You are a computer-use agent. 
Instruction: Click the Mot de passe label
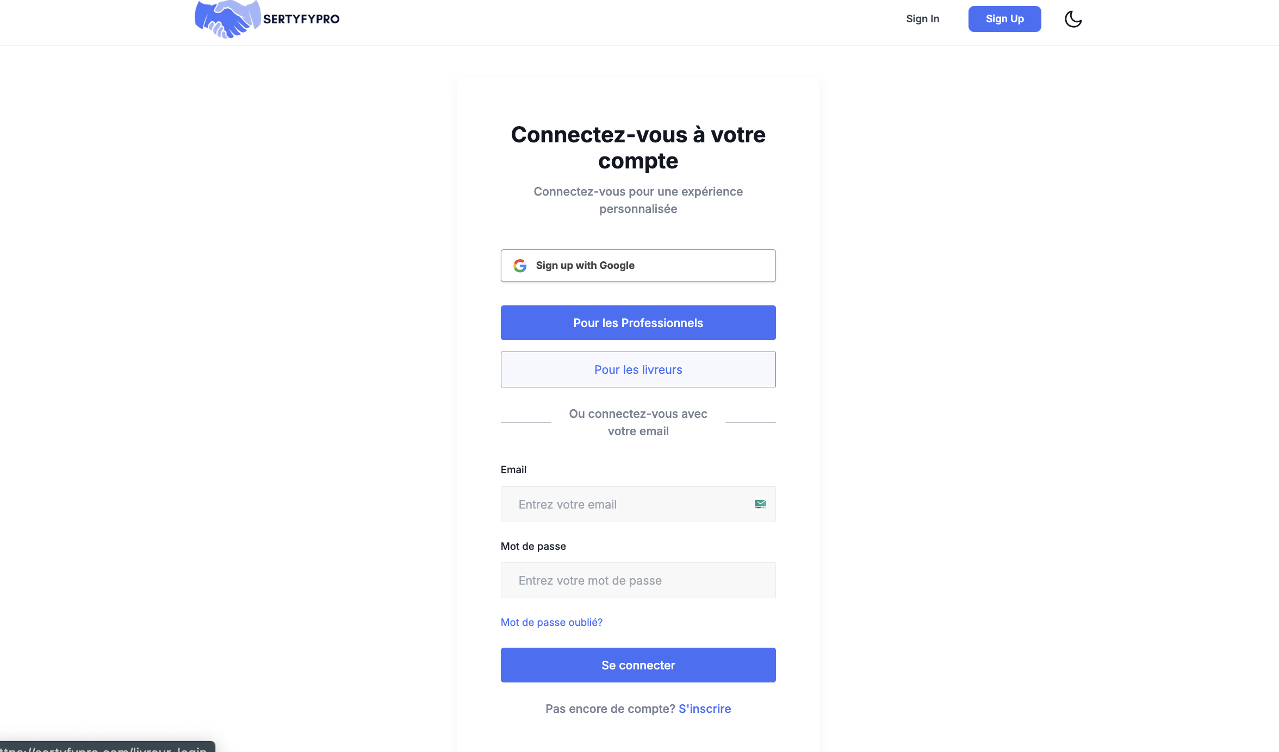533,546
